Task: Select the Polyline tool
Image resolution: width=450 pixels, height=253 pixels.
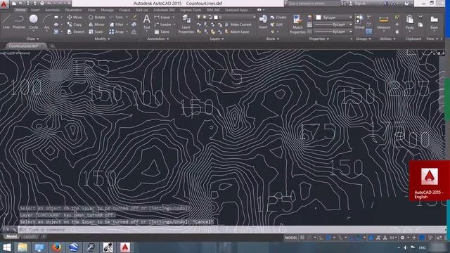Action: [19, 22]
